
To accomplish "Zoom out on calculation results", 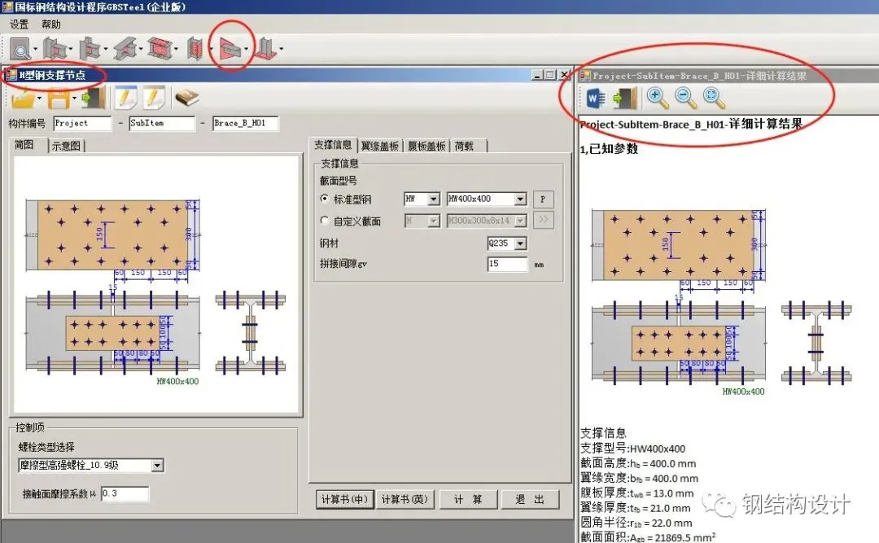I will coord(685,99).
